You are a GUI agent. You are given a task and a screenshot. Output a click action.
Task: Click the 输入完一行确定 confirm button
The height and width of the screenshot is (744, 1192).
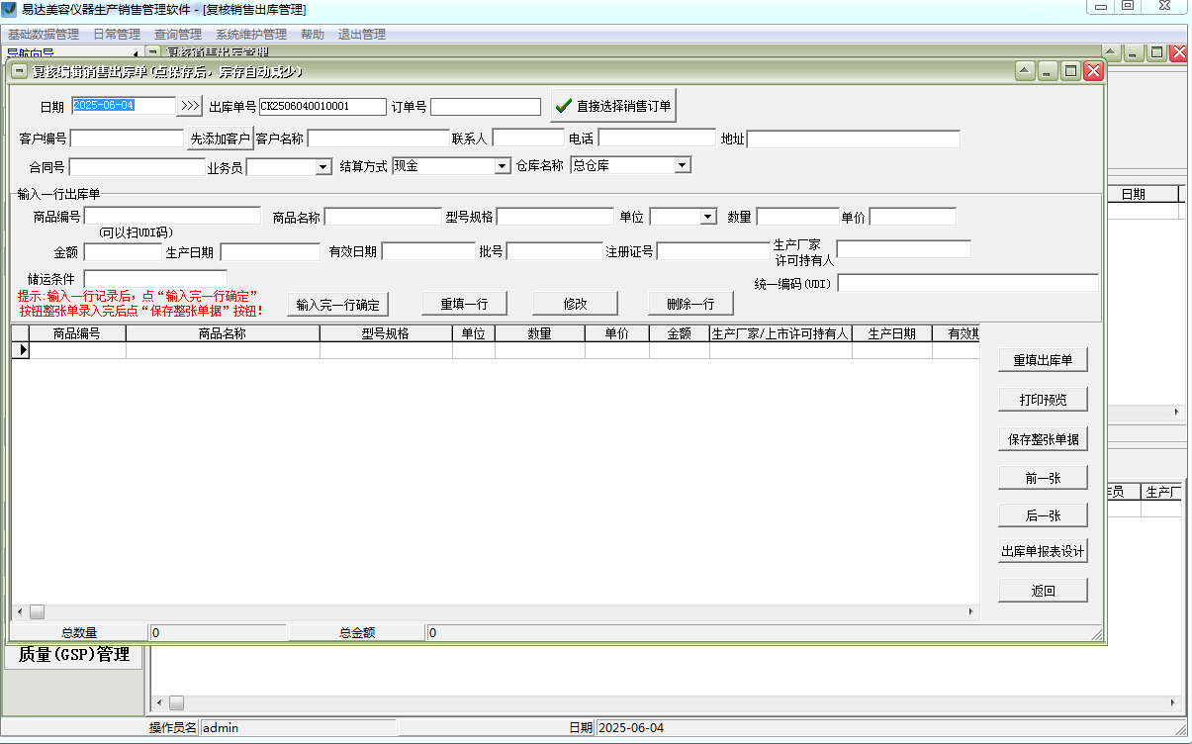click(337, 302)
